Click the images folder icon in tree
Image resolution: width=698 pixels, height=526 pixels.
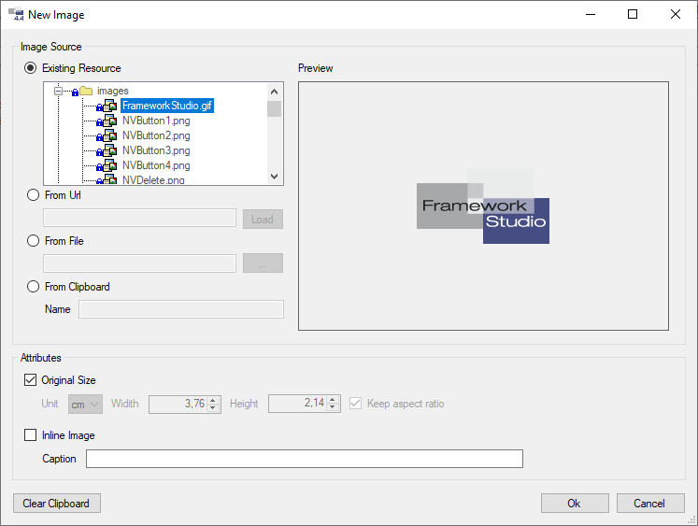(85, 91)
